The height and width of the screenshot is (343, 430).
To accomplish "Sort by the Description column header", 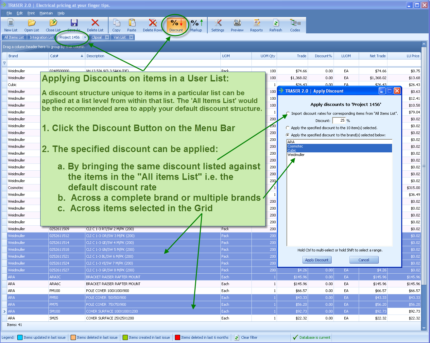I will pos(153,56).
